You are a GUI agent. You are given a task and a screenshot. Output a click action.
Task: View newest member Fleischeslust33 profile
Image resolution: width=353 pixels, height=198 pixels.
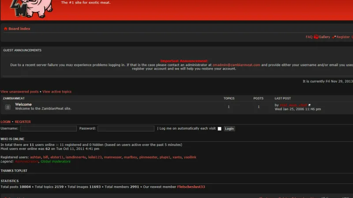[191, 187]
